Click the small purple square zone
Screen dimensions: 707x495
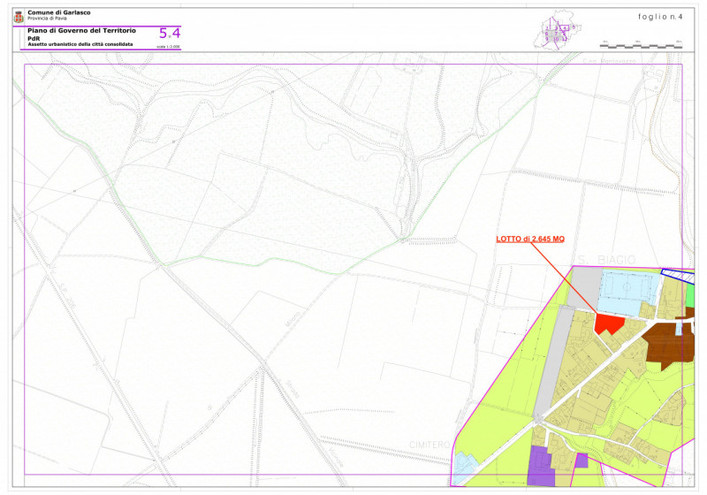coord(582,460)
